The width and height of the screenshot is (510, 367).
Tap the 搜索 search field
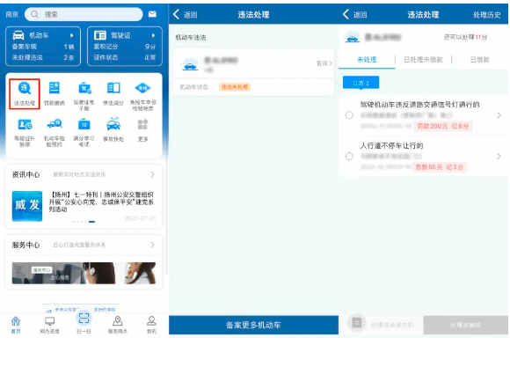84,14
